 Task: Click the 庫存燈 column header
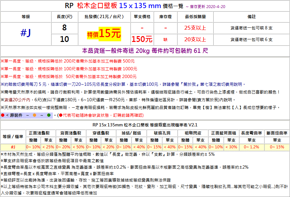tap(165, 16)
